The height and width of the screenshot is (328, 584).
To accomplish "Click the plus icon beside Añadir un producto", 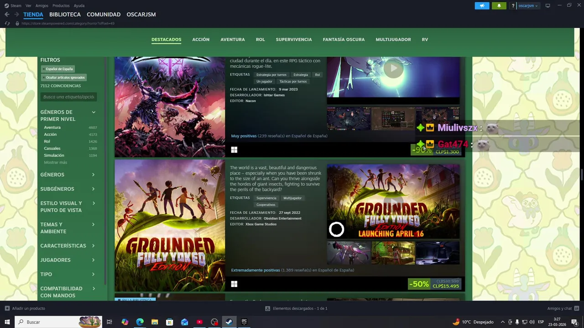I will tap(7, 308).
